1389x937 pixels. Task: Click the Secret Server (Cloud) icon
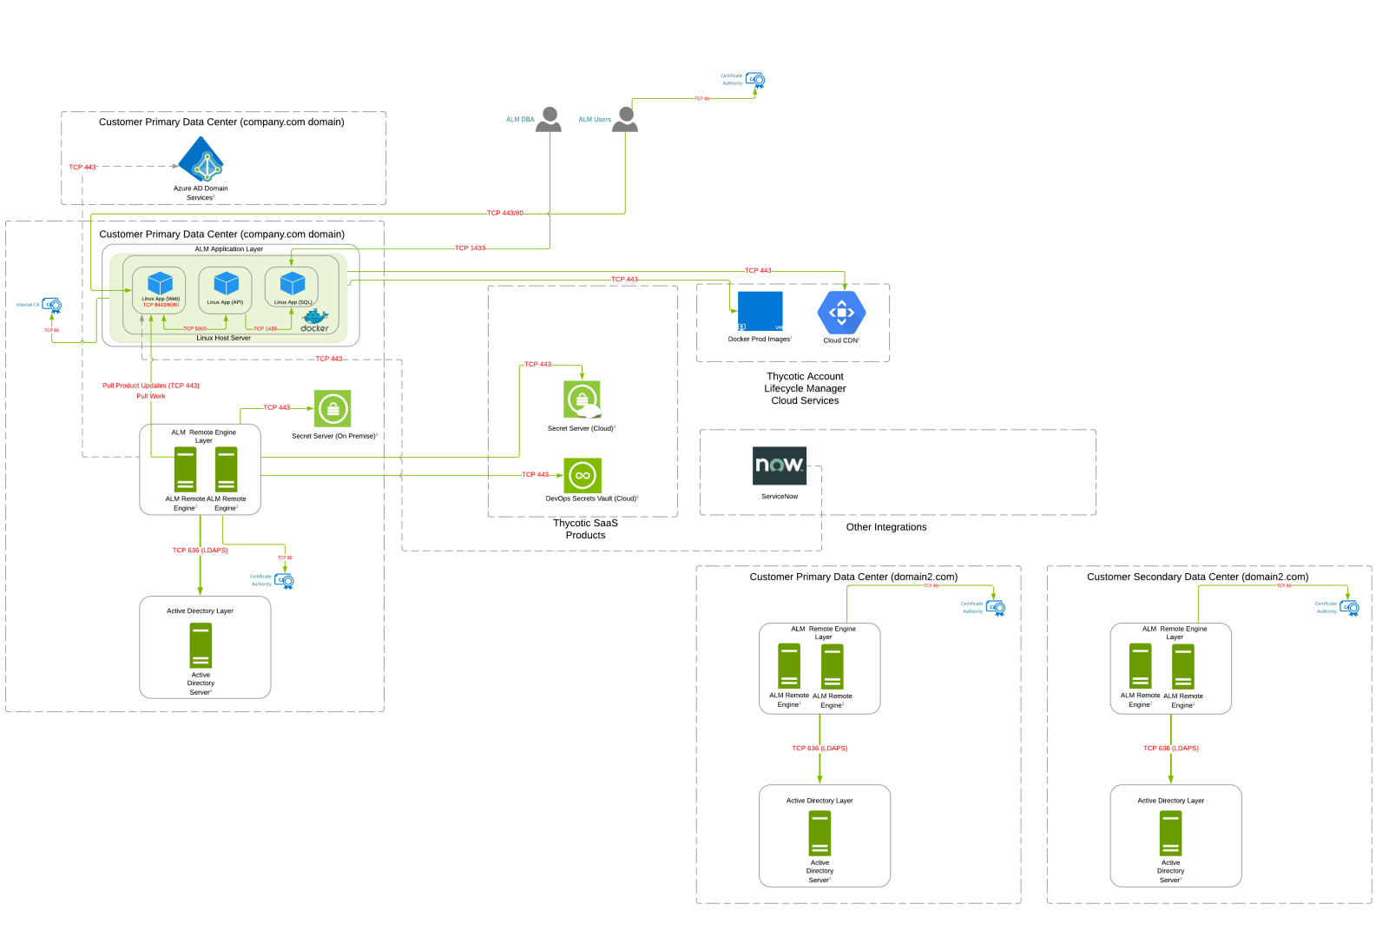click(582, 400)
